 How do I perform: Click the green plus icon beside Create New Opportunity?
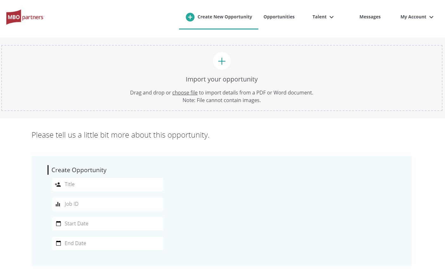click(x=190, y=17)
